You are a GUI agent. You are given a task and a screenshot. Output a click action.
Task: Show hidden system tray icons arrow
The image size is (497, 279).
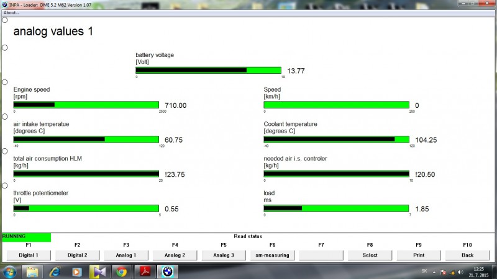click(x=434, y=272)
